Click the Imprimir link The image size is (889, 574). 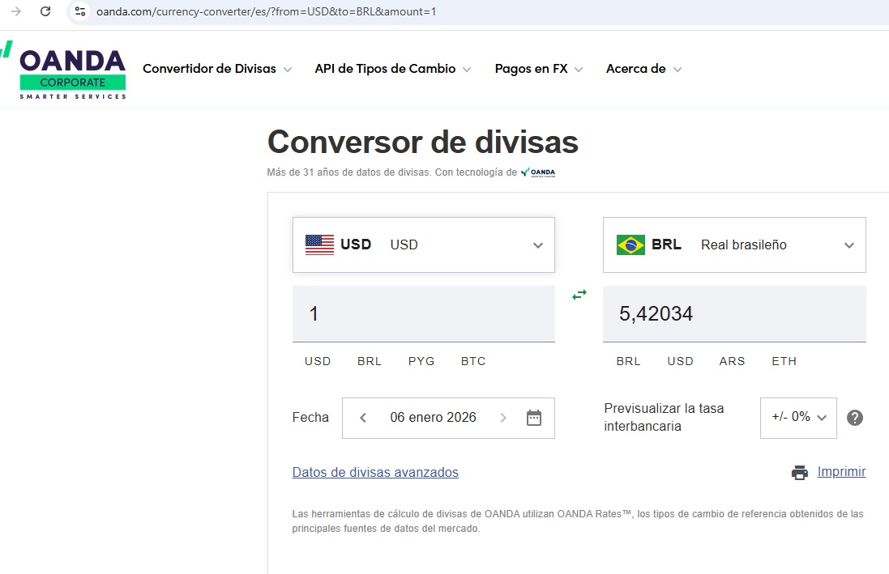[841, 472]
